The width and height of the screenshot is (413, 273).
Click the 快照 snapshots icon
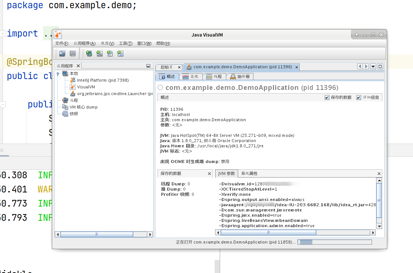[x=65, y=114]
